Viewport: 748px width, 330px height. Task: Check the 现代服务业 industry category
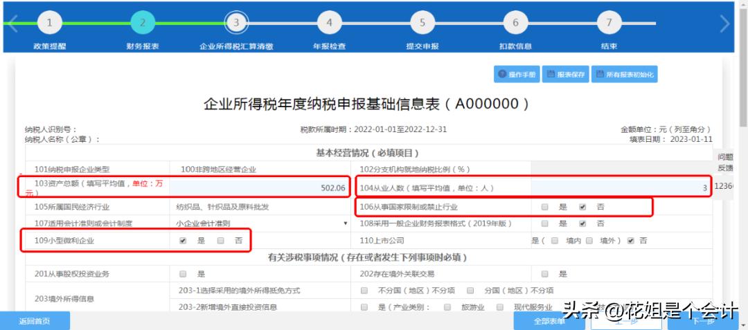click(500, 307)
